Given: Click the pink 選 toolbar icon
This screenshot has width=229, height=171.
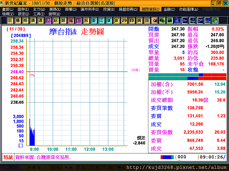Looking at the screenshot, I should coord(48,21).
